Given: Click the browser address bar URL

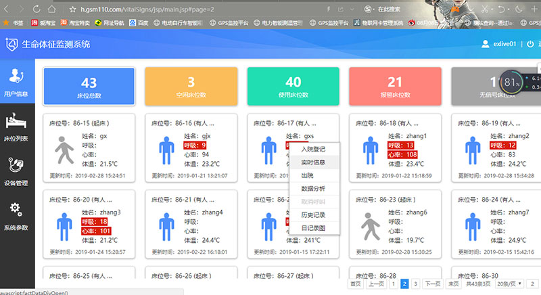Looking at the screenshot, I should (147, 9).
